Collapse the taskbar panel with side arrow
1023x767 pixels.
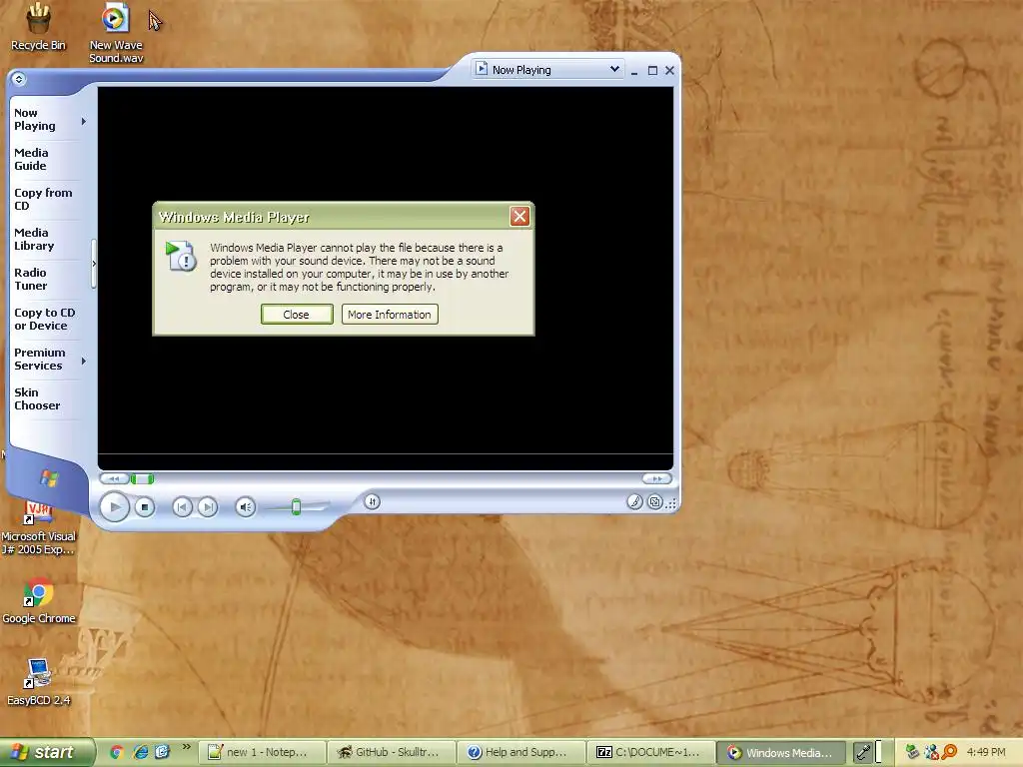click(94, 264)
